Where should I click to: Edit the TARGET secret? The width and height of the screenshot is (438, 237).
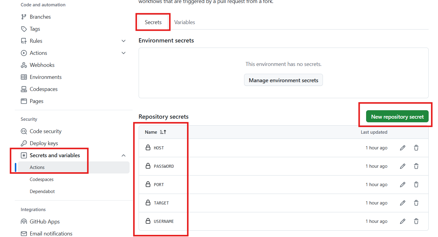[x=403, y=203]
